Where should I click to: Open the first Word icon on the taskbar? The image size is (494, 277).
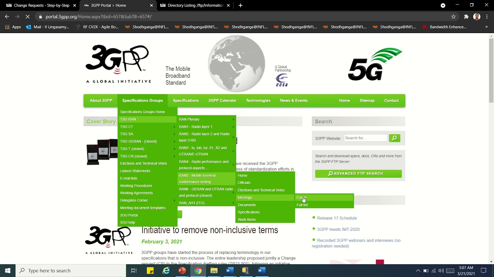(x=230, y=270)
